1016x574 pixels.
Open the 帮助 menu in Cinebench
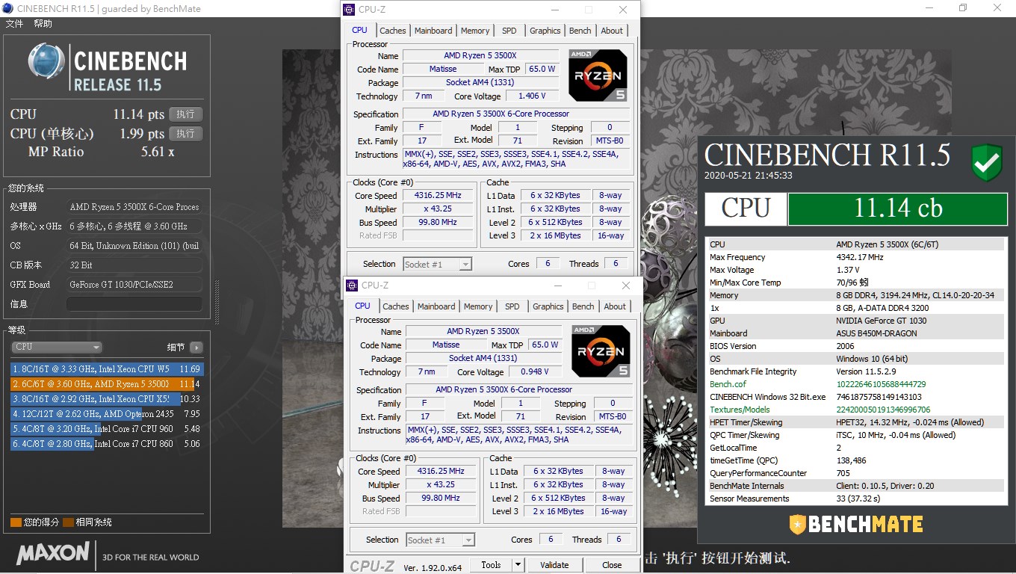pyautogui.click(x=43, y=24)
